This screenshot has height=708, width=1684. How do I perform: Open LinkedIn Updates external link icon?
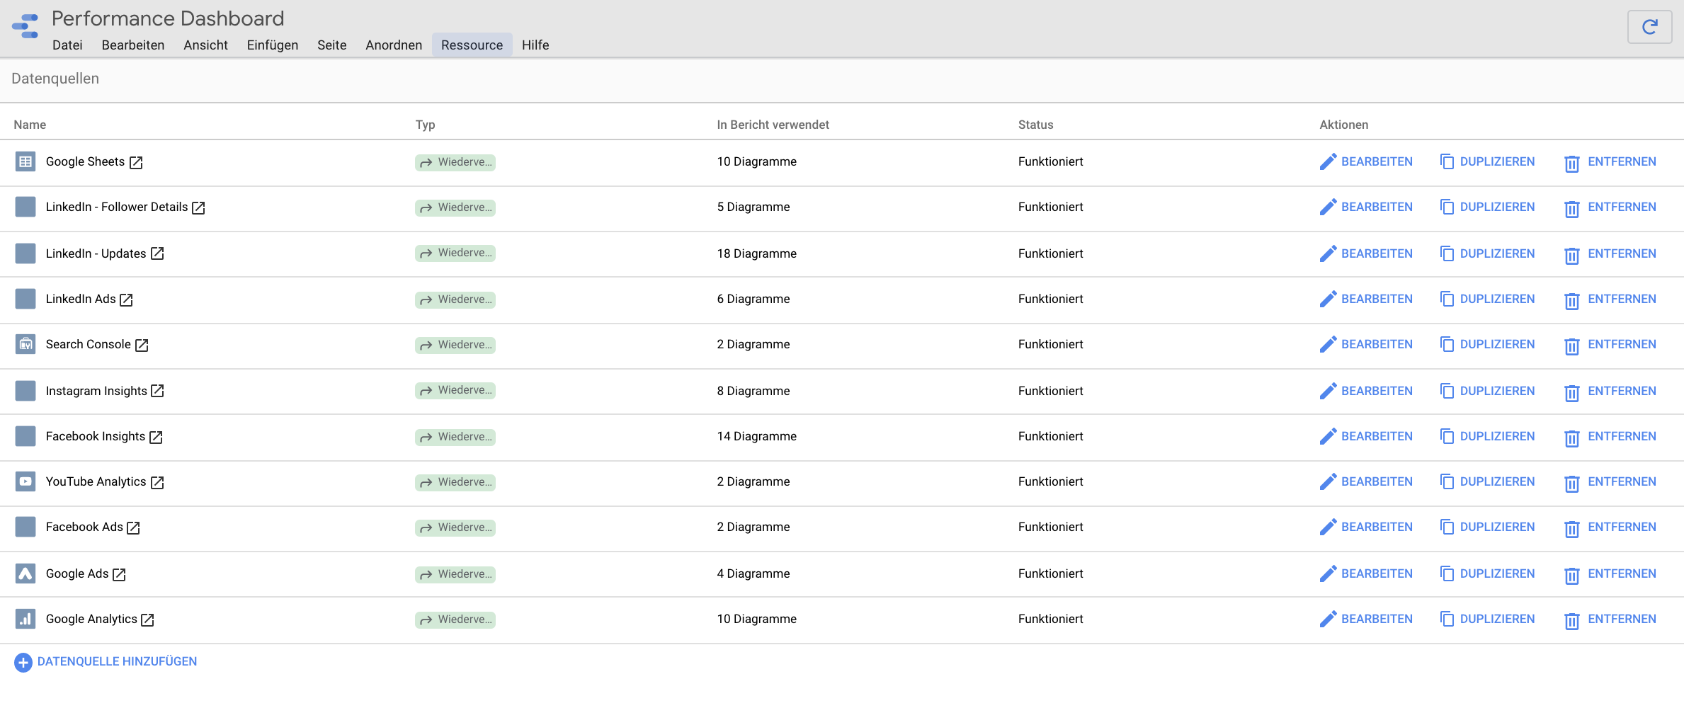(x=157, y=253)
